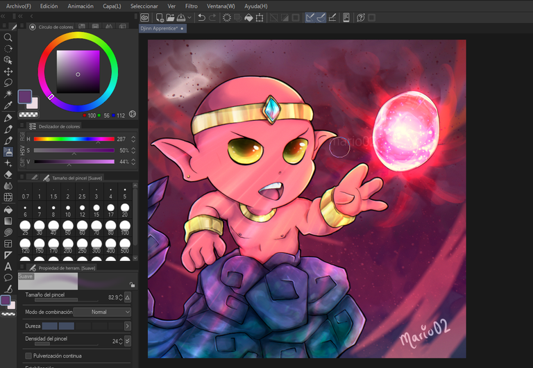The image size is (533, 368).
Task: Open the Filtro menu
Action: pyautogui.click(x=192, y=6)
